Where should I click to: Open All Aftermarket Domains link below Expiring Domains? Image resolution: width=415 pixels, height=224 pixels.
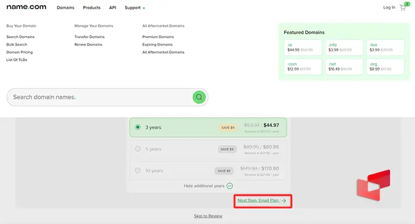pyautogui.click(x=163, y=52)
